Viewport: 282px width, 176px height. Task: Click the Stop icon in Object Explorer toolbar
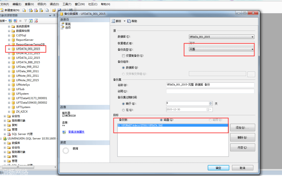(20, 21)
